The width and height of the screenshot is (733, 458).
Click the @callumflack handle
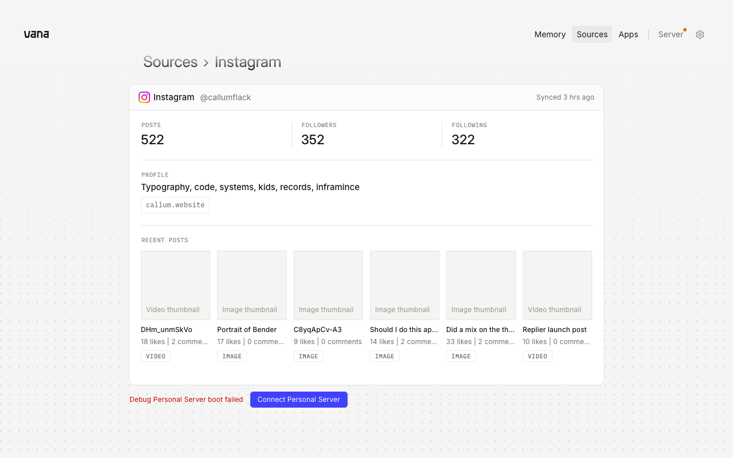pyautogui.click(x=226, y=97)
